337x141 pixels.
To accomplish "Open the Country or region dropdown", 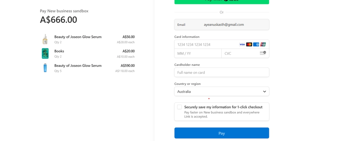I will [222, 91].
